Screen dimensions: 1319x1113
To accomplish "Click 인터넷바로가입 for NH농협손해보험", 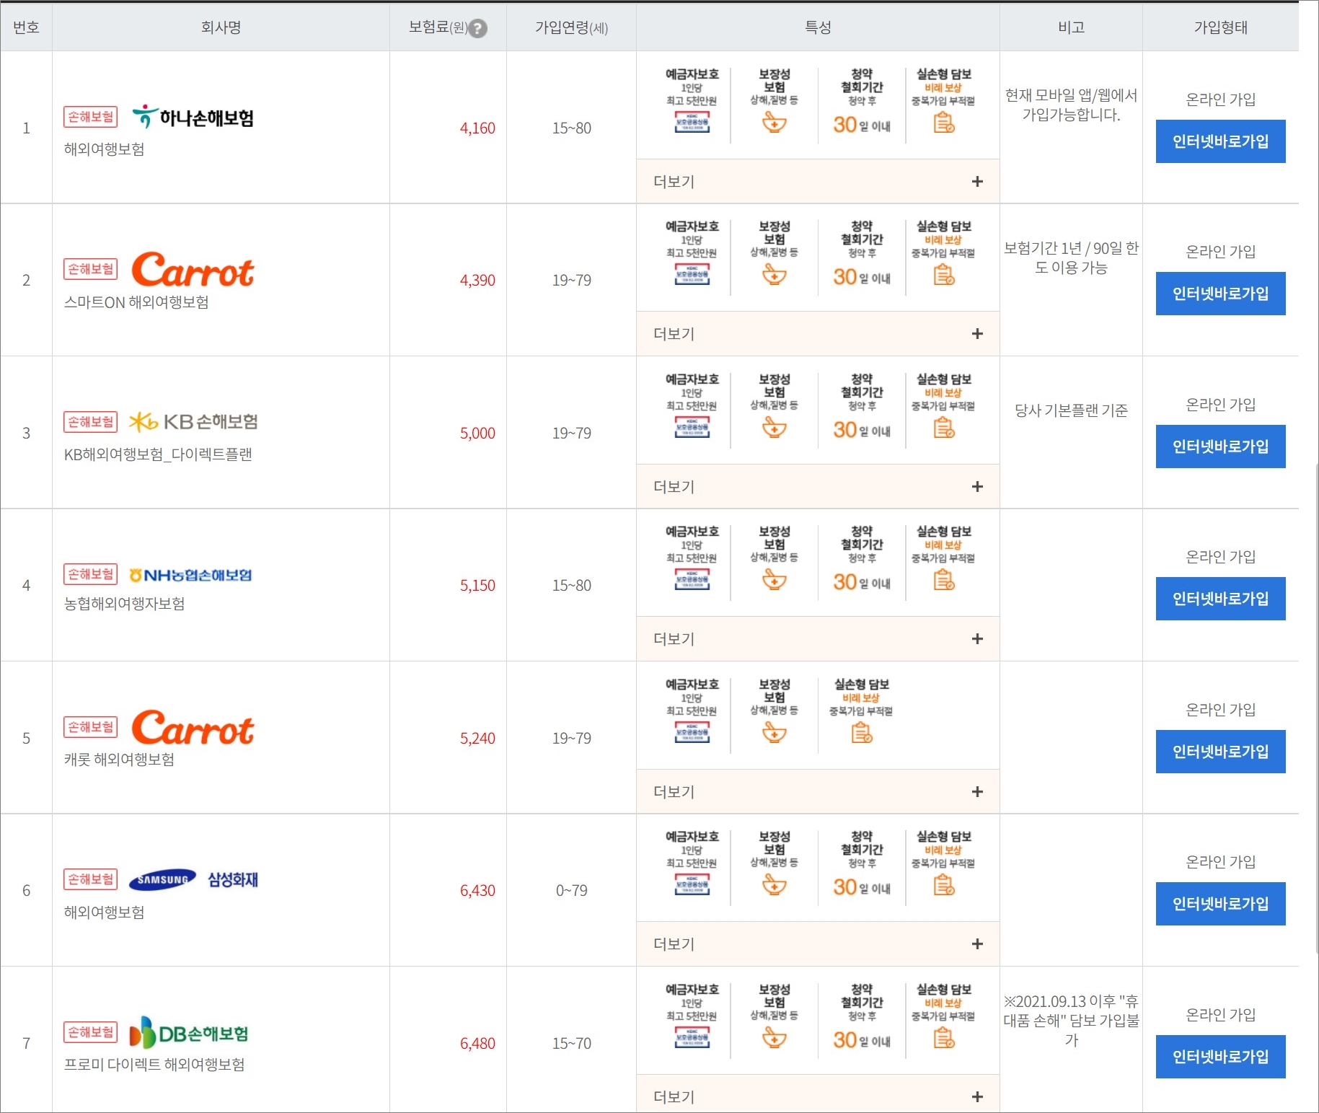I will [1220, 599].
